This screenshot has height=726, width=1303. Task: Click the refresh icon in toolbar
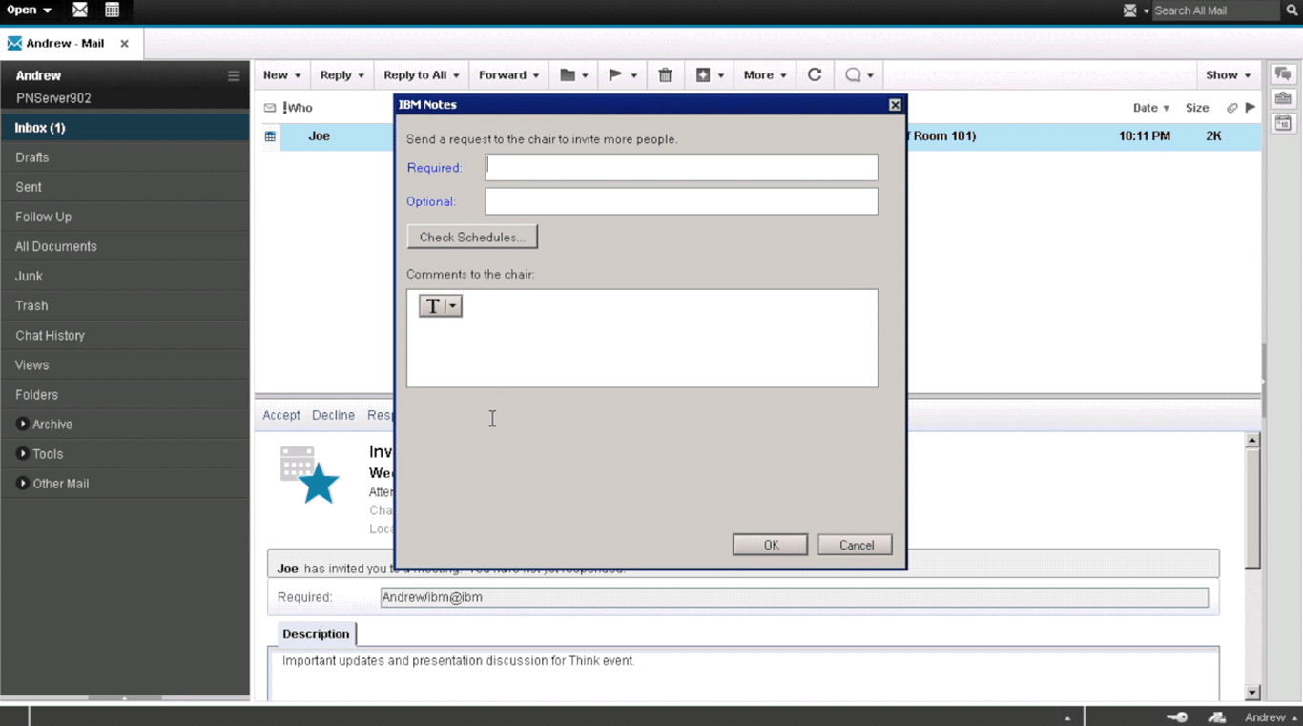815,74
